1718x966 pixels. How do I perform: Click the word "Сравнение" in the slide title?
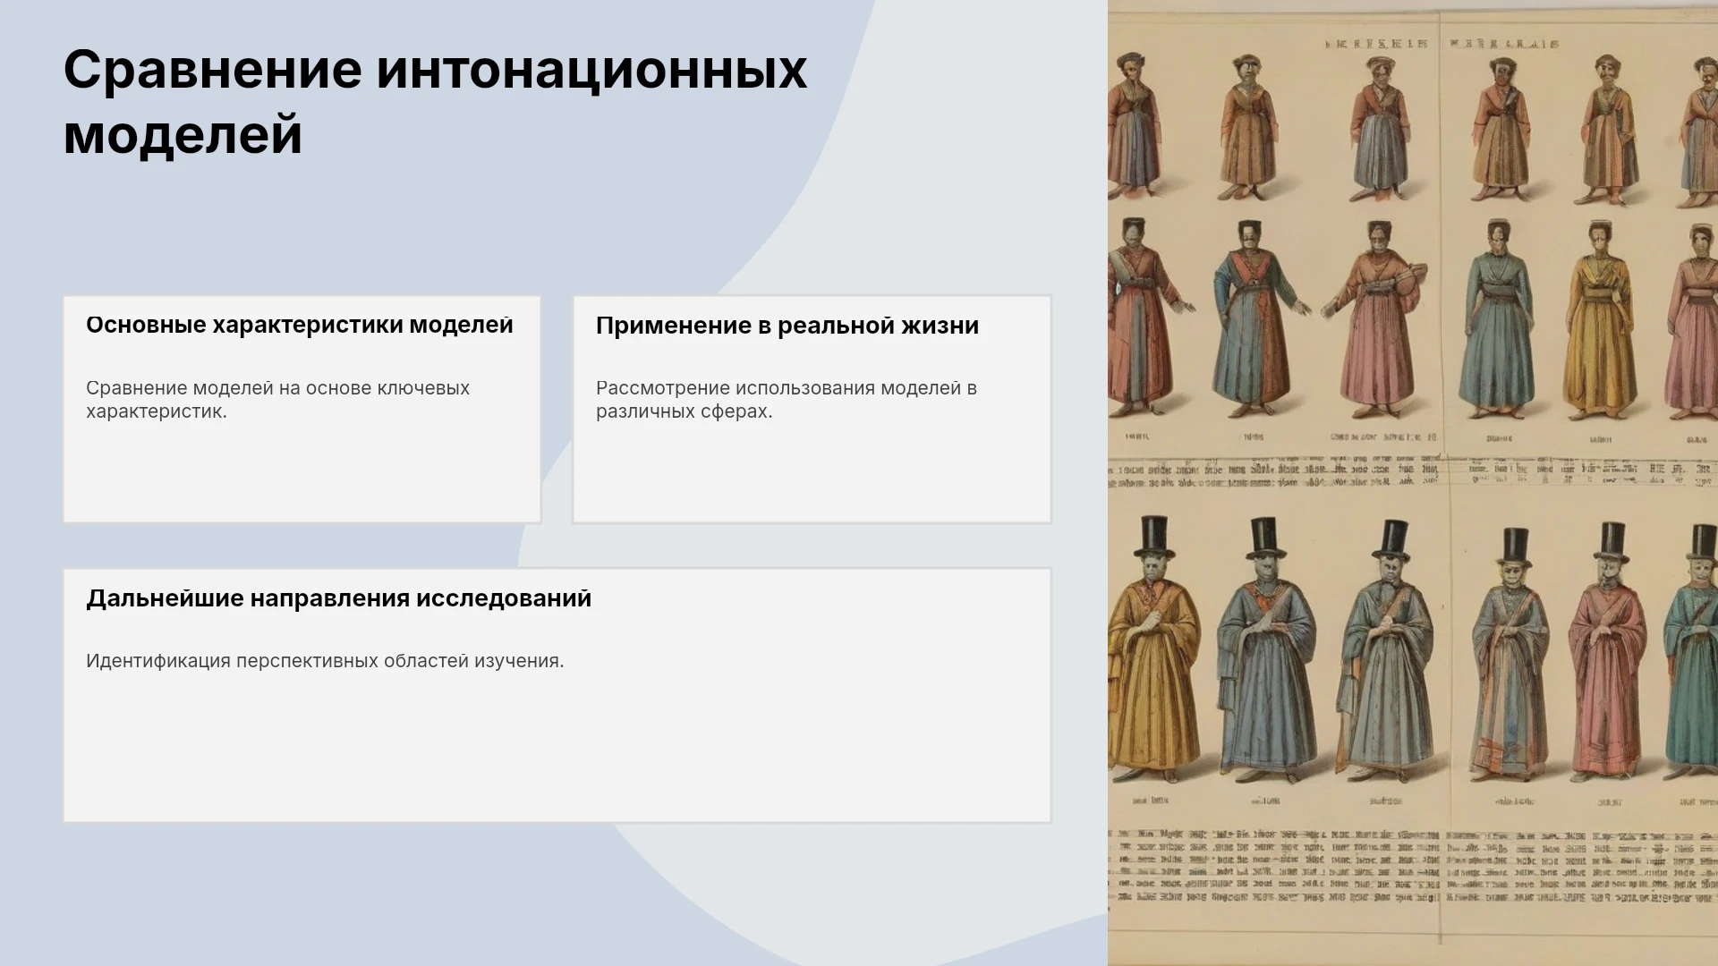pos(213,70)
